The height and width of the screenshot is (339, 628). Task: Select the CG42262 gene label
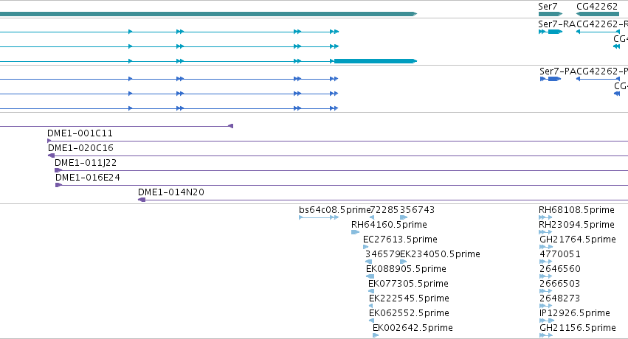point(597,7)
